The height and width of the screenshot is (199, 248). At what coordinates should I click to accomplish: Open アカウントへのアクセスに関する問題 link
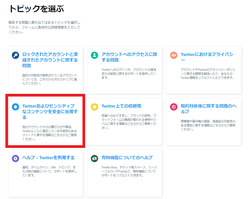(129, 57)
